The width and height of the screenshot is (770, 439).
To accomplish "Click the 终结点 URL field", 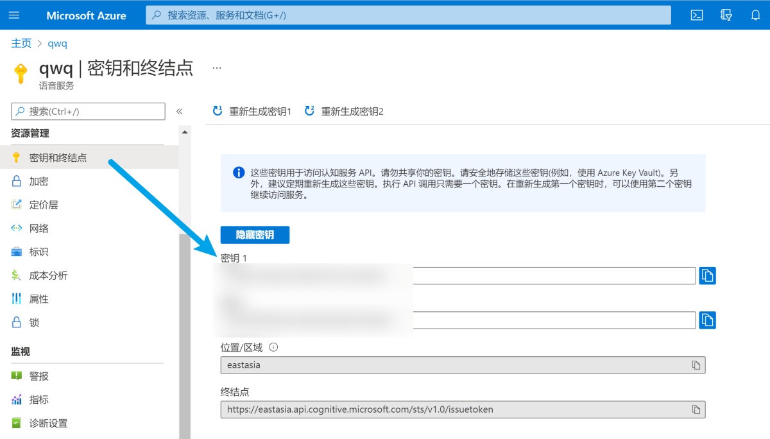I will click(x=463, y=409).
